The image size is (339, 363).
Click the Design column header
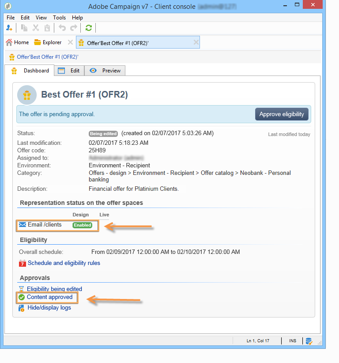tap(80, 215)
